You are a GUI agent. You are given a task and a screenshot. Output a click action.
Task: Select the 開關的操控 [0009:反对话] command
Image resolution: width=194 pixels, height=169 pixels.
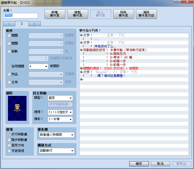134,68
